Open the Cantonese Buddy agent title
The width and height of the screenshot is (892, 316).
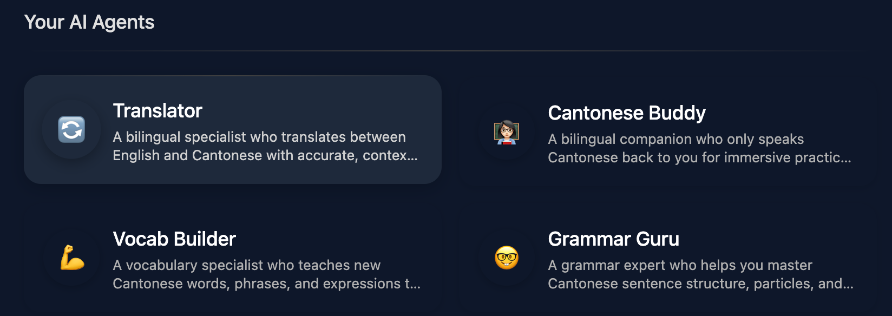click(x=627, y=113)
